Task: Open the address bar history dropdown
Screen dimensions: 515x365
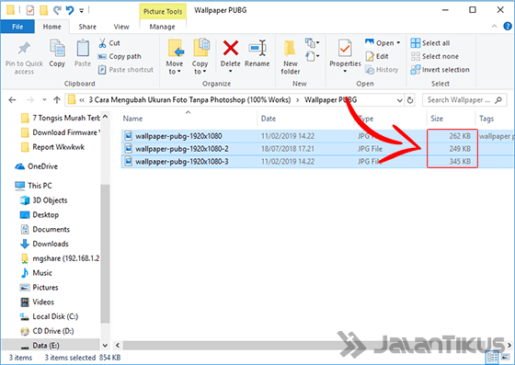Action: pyautogui.click(x=399, y=100)
